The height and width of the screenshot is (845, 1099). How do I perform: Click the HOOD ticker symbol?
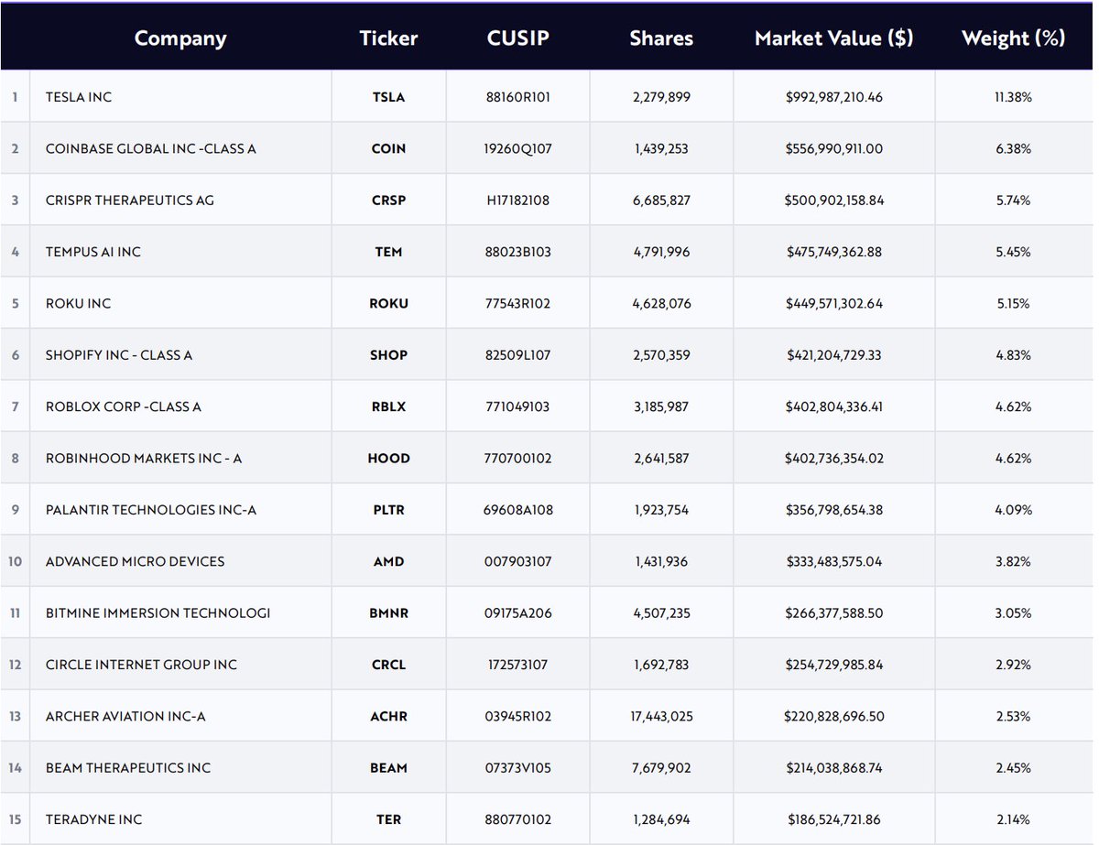tap(388, 458)
